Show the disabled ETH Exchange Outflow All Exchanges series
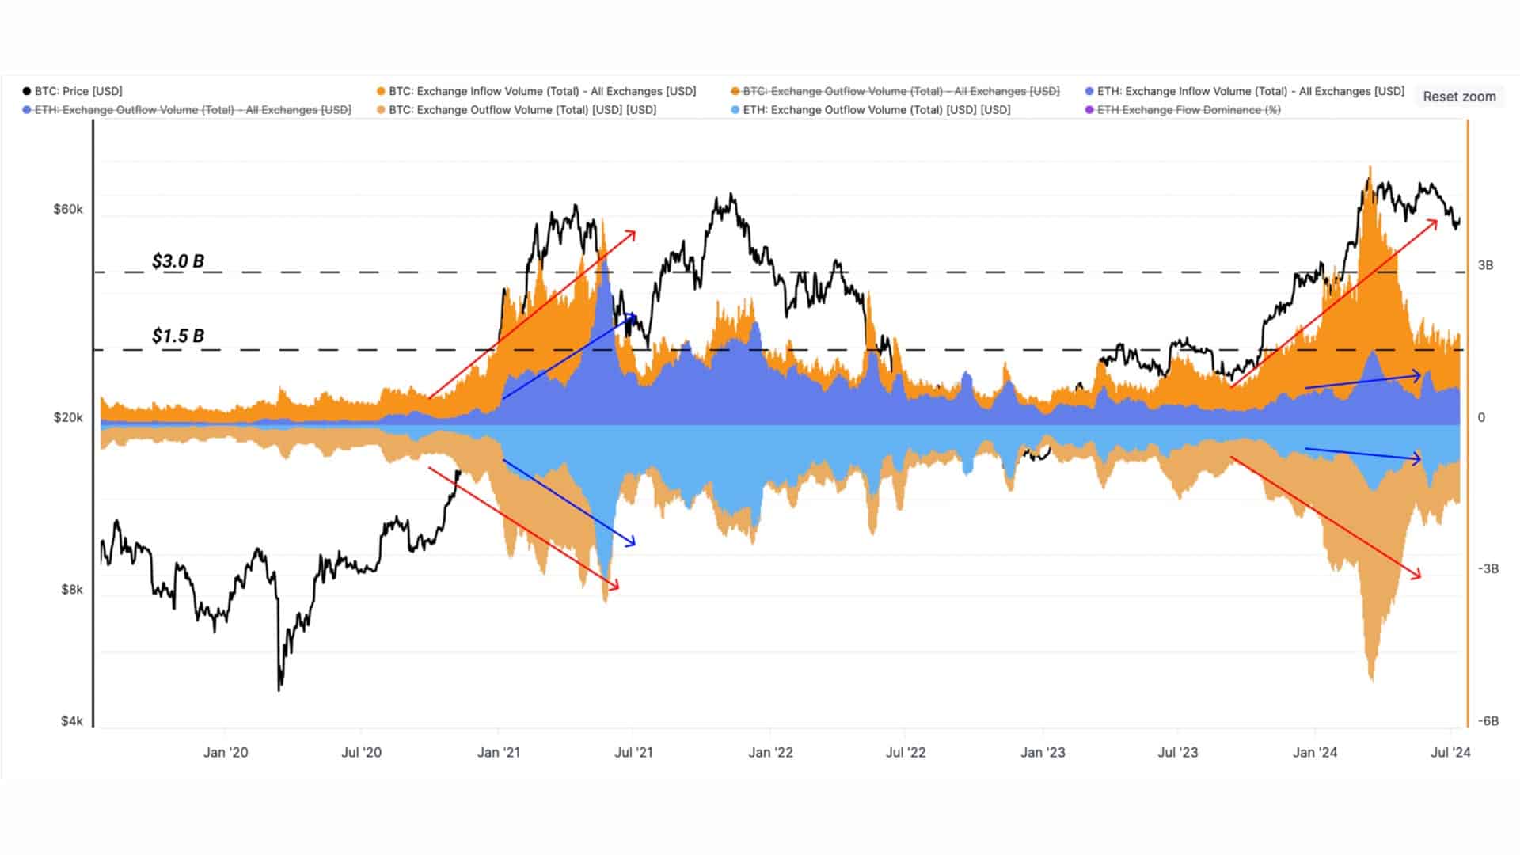Viewport: 1520px width, 855px height. pos(187,110)
